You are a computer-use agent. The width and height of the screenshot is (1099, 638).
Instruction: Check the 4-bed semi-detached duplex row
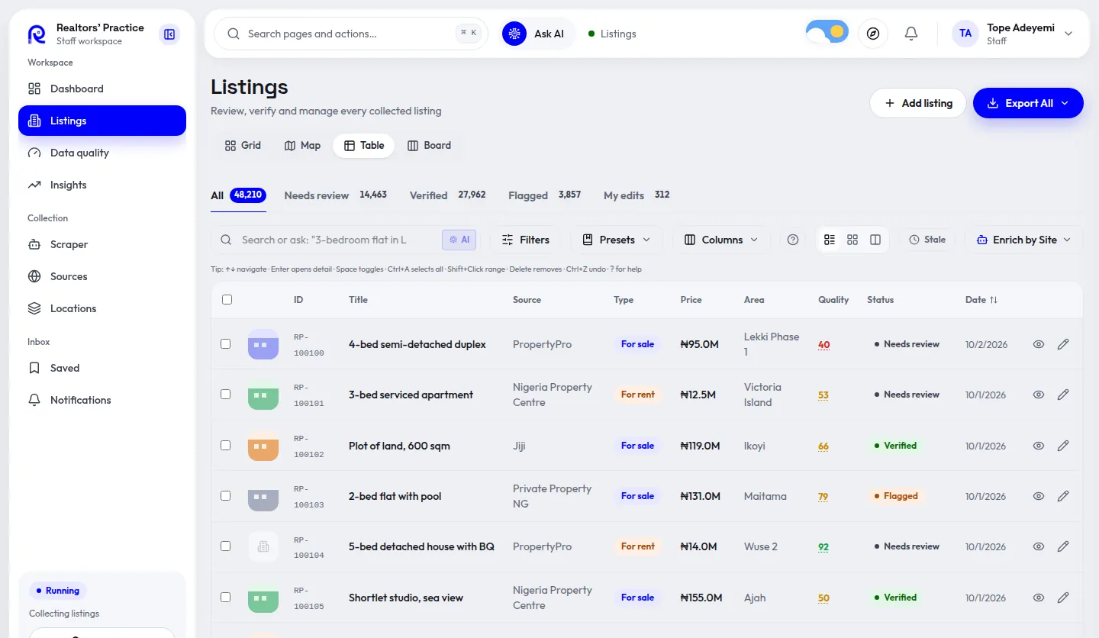(x=225, y=344)
